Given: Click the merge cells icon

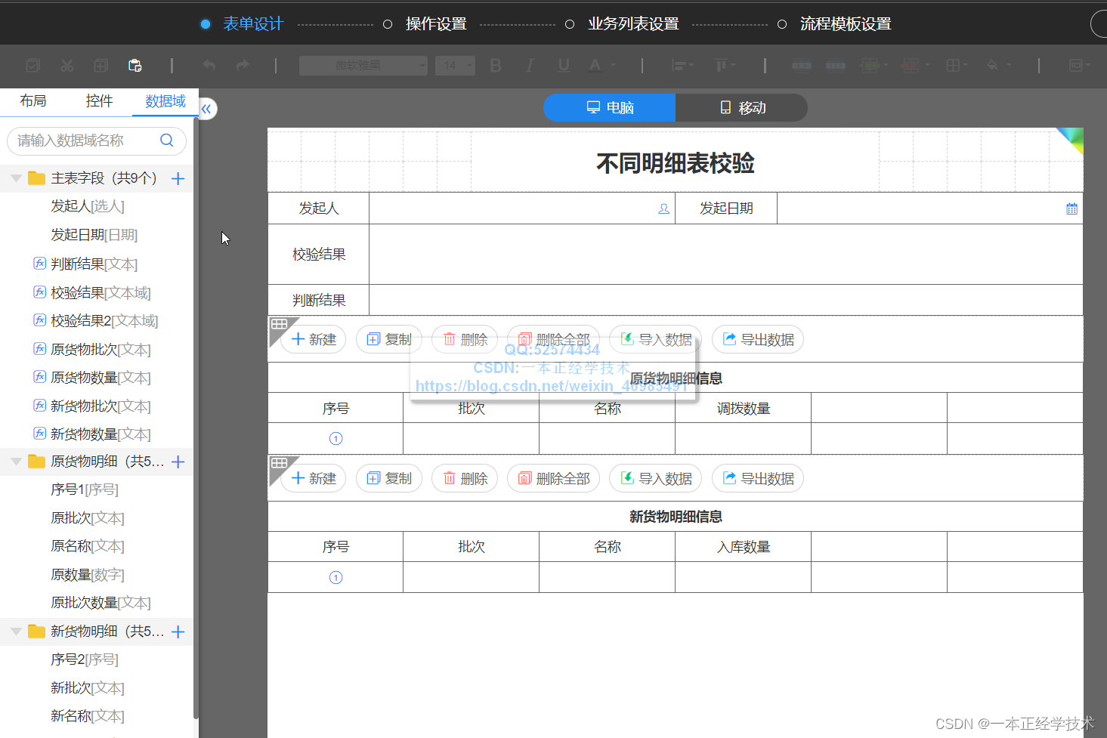Looking at the screenshot, I should (802, 66).
